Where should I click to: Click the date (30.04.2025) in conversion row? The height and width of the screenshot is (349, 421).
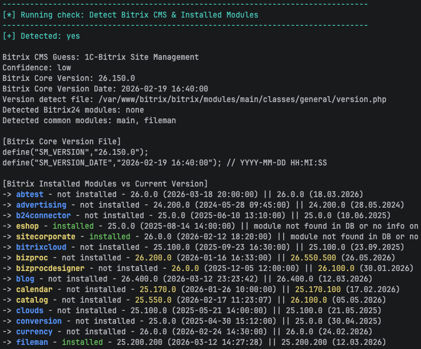(354, 321)
